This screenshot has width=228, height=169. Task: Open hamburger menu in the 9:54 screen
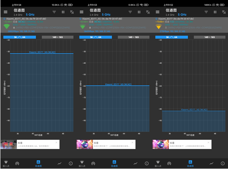tap(5, 12)
